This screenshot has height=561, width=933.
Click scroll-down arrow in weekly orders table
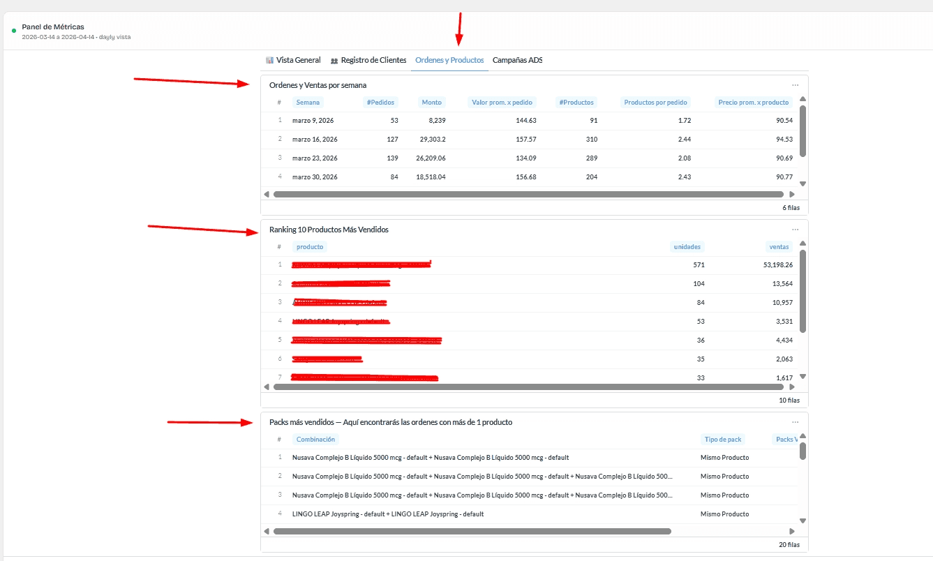[803, 184]
